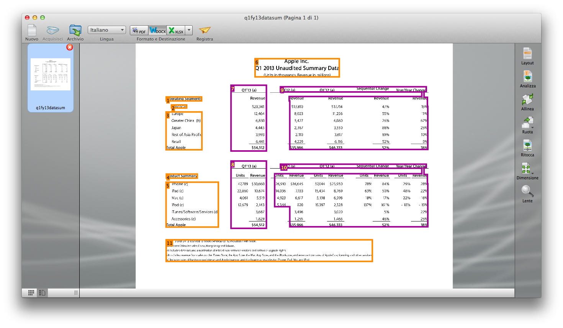Click the "Retail" row label

(176, 142)
